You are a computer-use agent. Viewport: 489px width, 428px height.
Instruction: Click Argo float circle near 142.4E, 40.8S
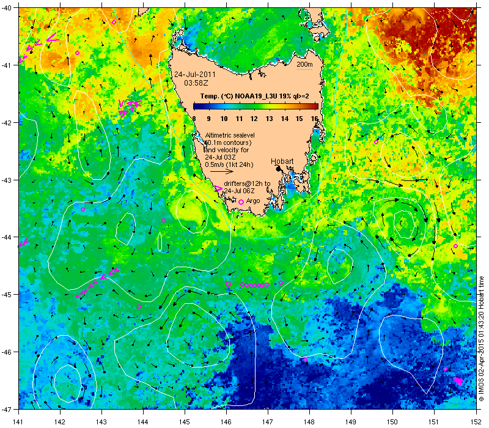click(x=78, y=53)
